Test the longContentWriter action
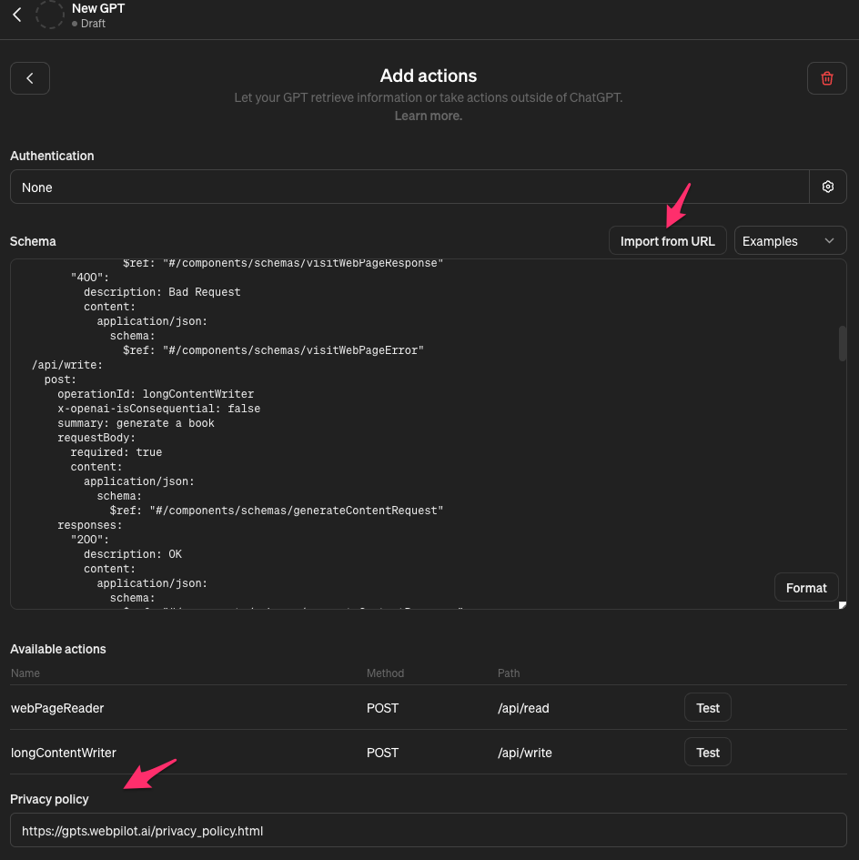 tap(707, 753)
